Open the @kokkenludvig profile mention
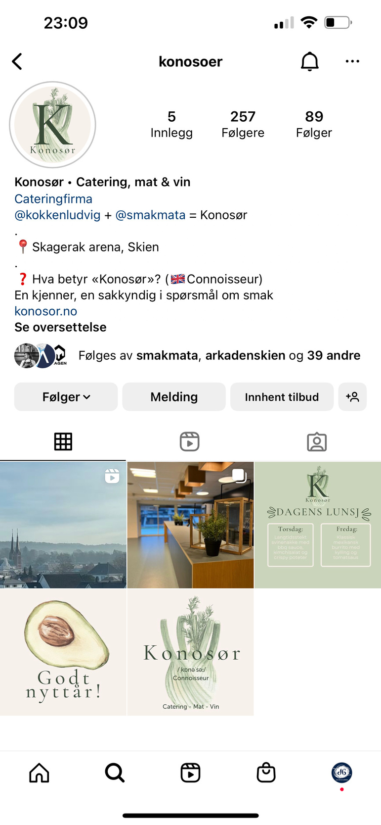This screenshot has width=381, height=825. tap(57, 215)
